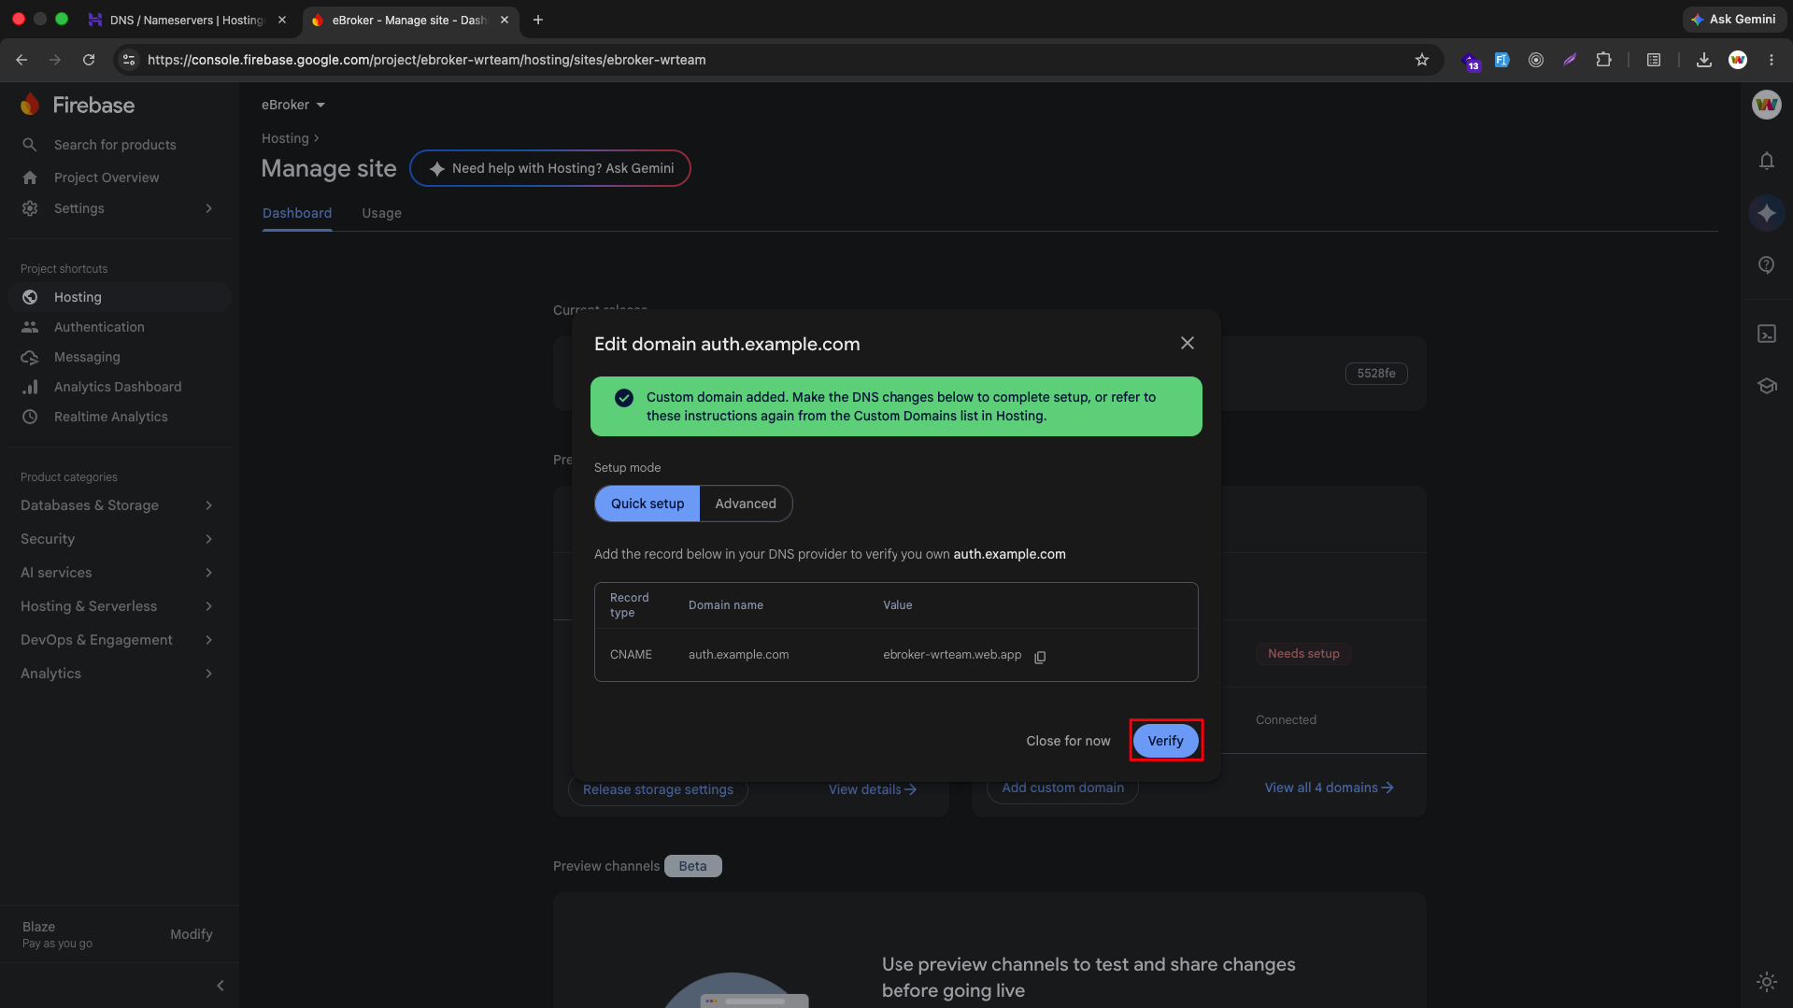Open browser extensions puzzle icon

pos(1603,60)
